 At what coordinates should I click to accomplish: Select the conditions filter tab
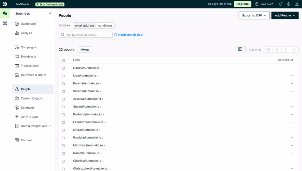click(105, 26)
